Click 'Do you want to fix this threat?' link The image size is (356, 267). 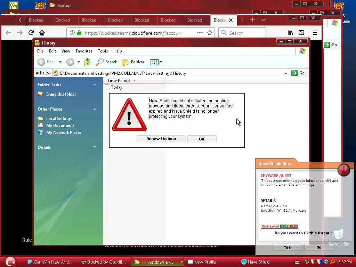(303, 233)
